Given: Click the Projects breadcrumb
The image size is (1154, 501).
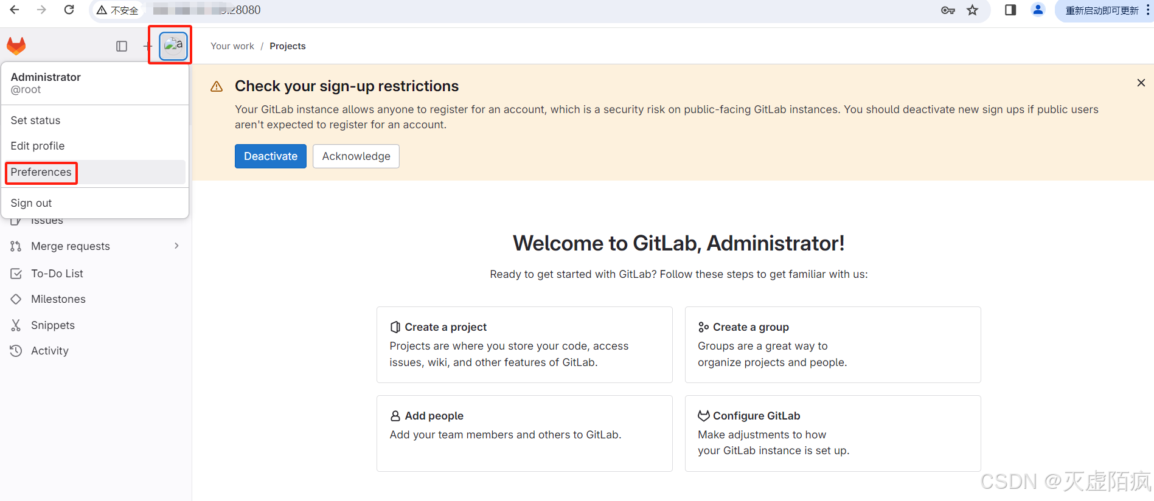Looking at the screenshot, I should 288,46.
